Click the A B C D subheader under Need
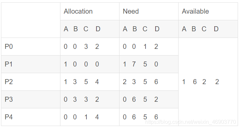This screenshot has width=239, height=128. pos(141,29)
